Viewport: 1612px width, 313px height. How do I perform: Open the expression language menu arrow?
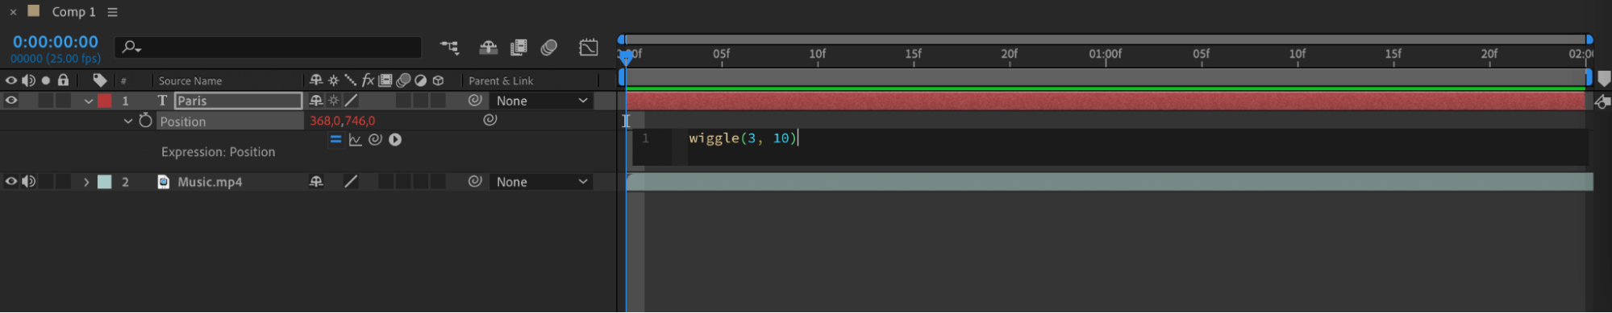coord(395,140)
